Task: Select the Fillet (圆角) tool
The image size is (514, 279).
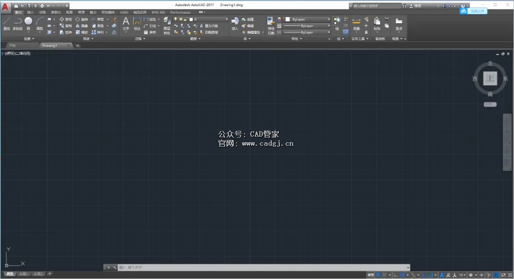Action: (x=98, y=26)
